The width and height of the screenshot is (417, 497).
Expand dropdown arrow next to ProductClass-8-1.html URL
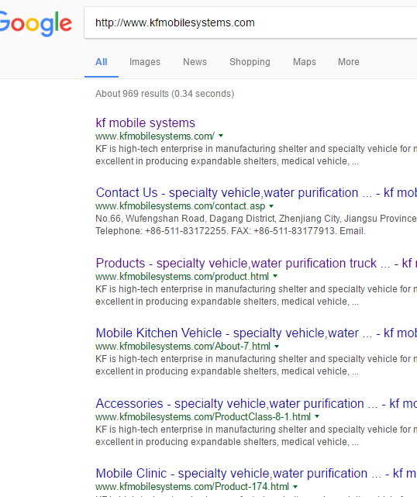coord(317,416)
